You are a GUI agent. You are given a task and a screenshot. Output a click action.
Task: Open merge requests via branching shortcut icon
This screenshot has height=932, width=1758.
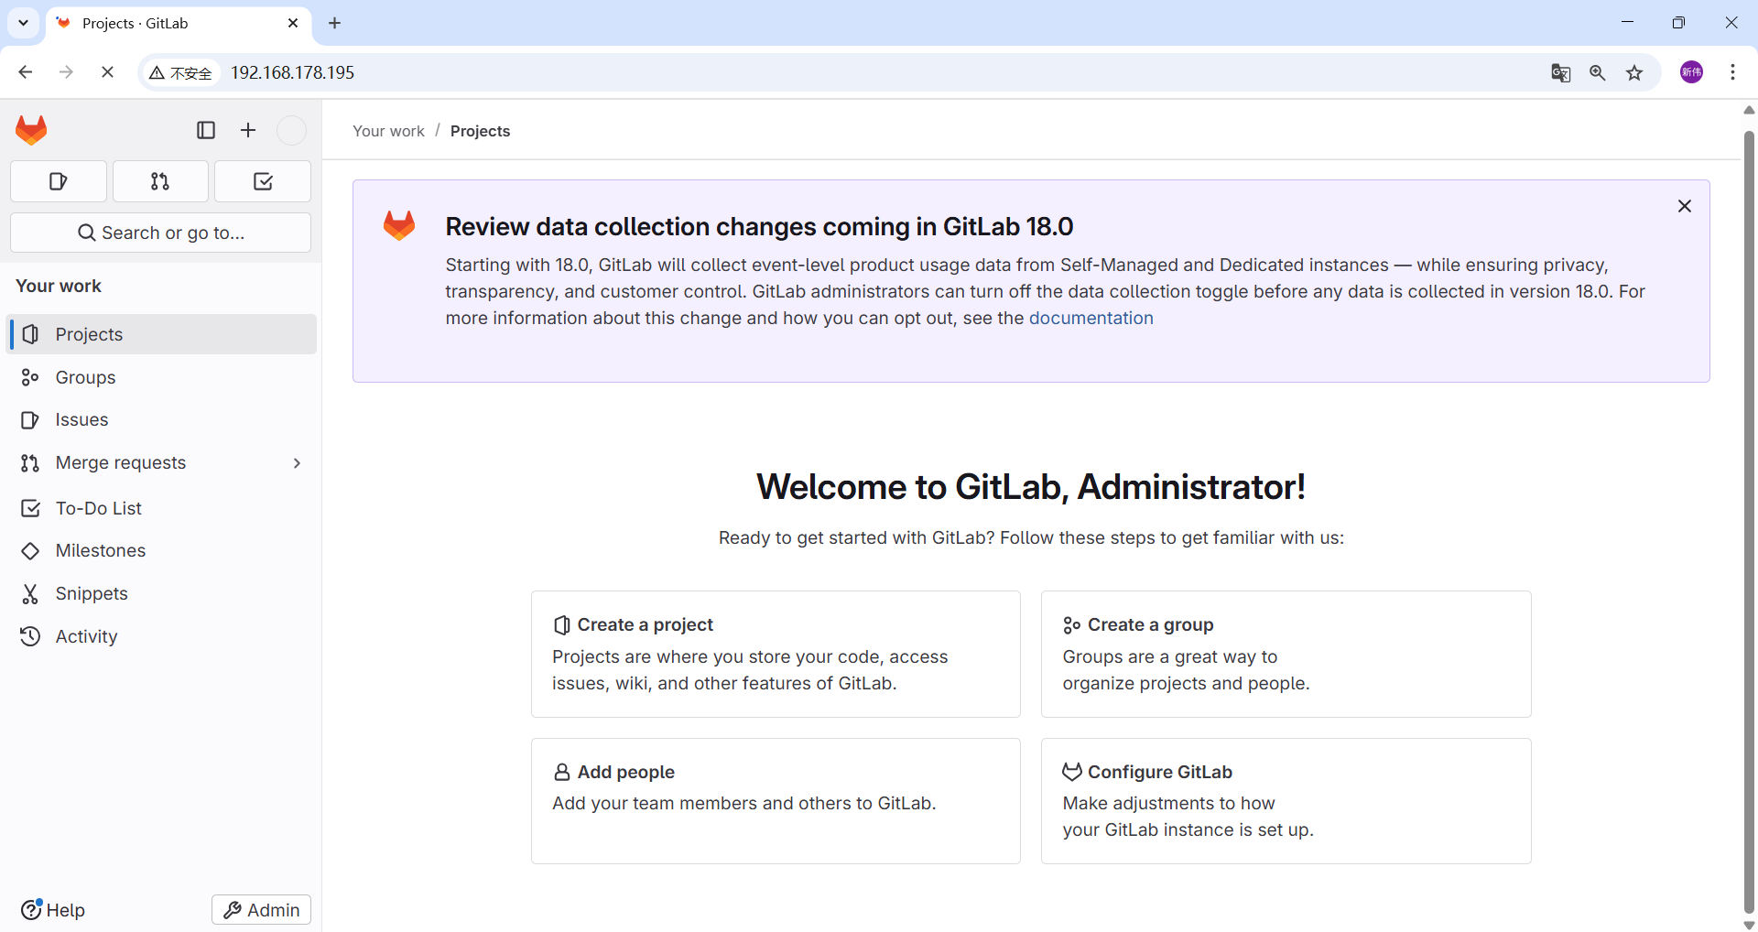pyautogui.click(x=160, y=180)
